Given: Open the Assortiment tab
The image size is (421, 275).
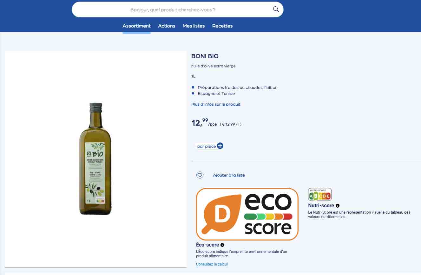Looking at the screenshot, I should point(136,26).
